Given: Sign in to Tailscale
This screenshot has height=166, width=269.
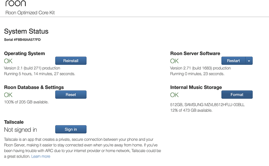Looking at the screenshot, I should (71, 129).
